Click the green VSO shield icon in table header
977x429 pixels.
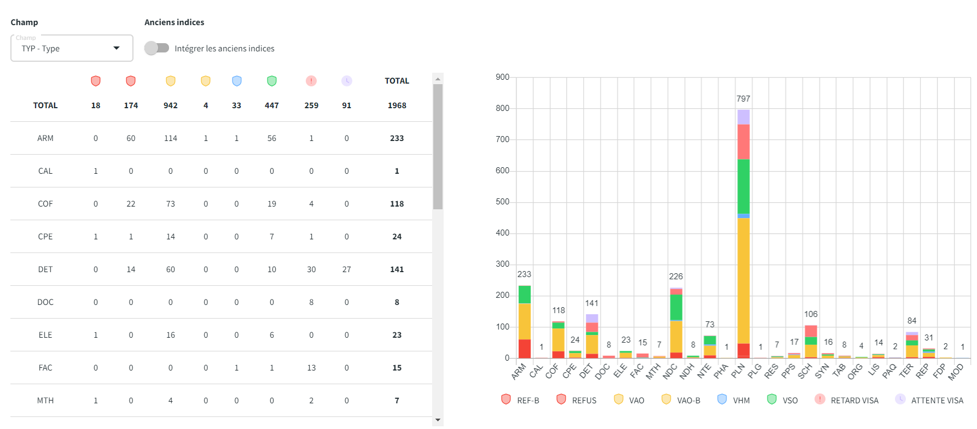click(272, 81)
